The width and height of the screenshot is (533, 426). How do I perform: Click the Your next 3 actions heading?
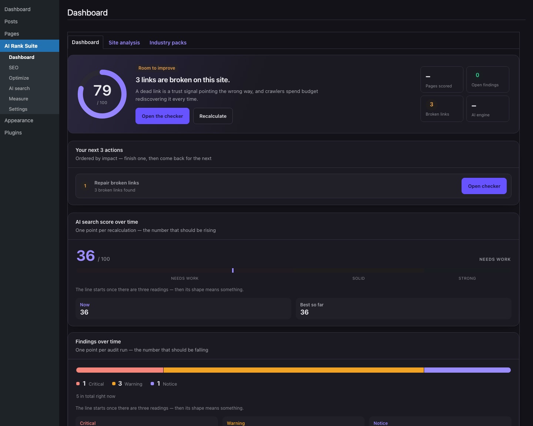pyautogui.click(x=99, y=150)
